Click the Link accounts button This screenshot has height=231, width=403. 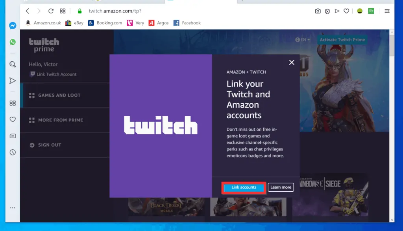click(x=243, y=187)
